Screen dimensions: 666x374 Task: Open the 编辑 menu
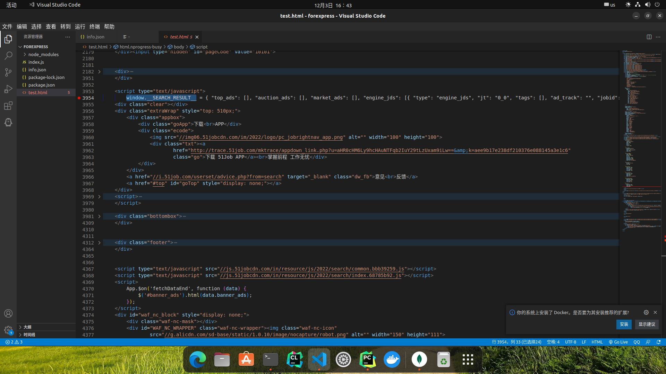pyautogui.click(x=22, y=27)
